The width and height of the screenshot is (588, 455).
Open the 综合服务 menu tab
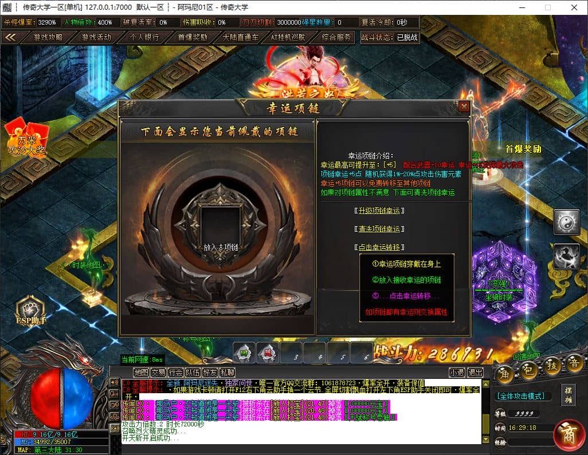(336, 37)
